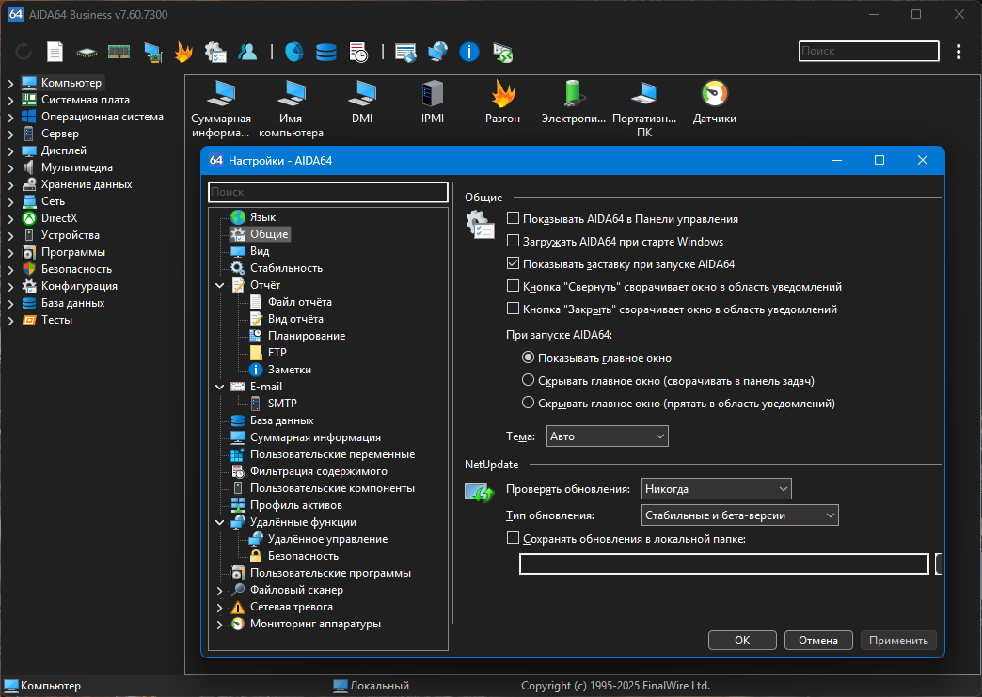This screenshot has height=697, width=982.
Task: Select Вид in the settings tree
Action: (x=260, y=250)
